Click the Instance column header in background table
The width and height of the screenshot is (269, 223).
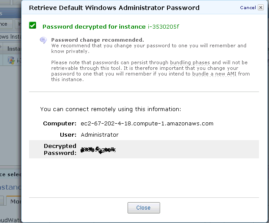pos(13,49)
